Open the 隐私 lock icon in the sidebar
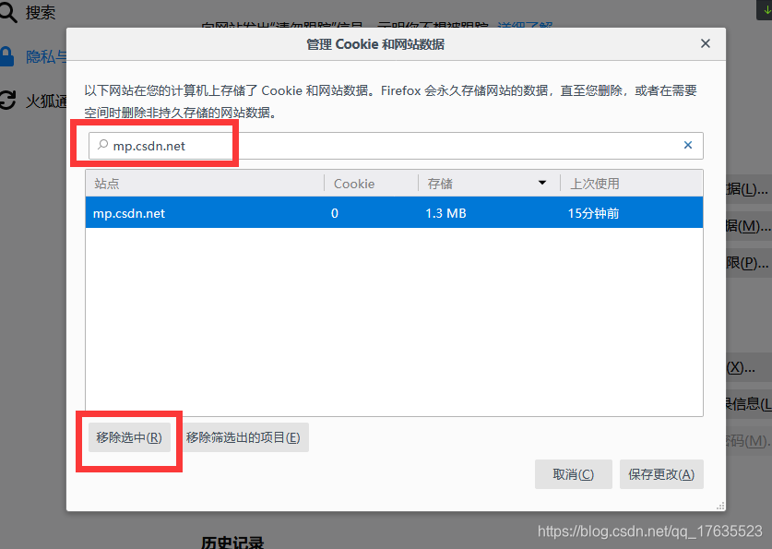Viewport: 772px width, 549px height. pyautogui.click(x=6, y=56)
